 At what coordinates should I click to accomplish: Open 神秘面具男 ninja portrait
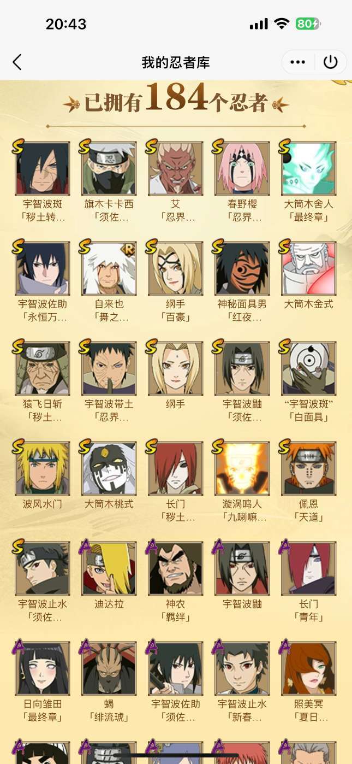click(242, 268)
